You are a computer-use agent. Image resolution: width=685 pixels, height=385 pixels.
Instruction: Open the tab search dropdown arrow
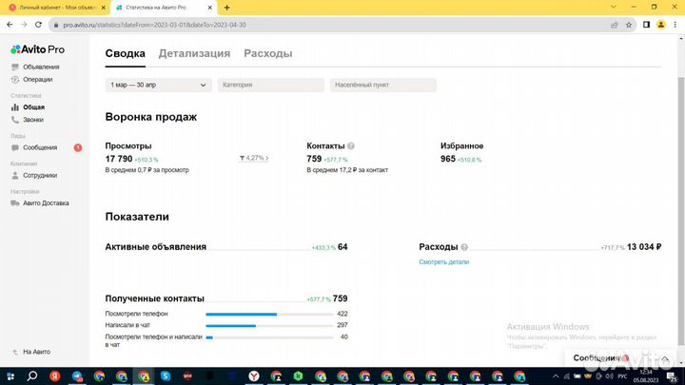coord(614,7)
